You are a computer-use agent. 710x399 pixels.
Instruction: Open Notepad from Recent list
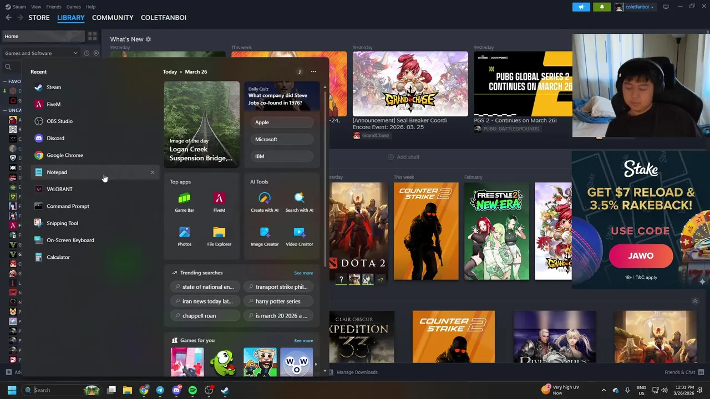94,172
